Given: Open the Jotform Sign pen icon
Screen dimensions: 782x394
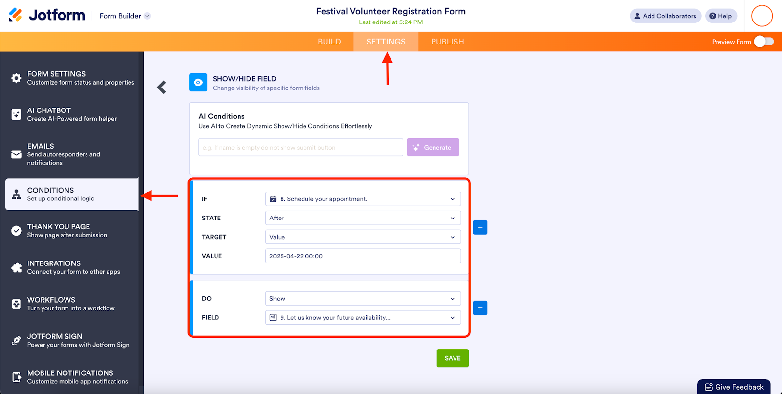Looking at the screenshot, I should point(16,341).
